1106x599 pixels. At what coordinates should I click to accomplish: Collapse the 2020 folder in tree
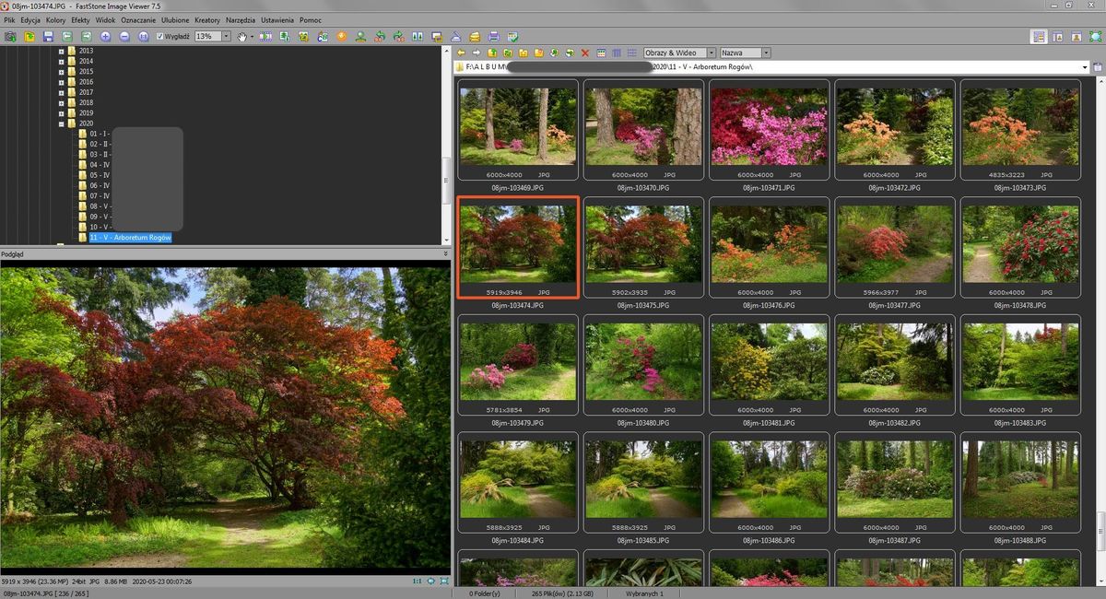coord(61,123)
